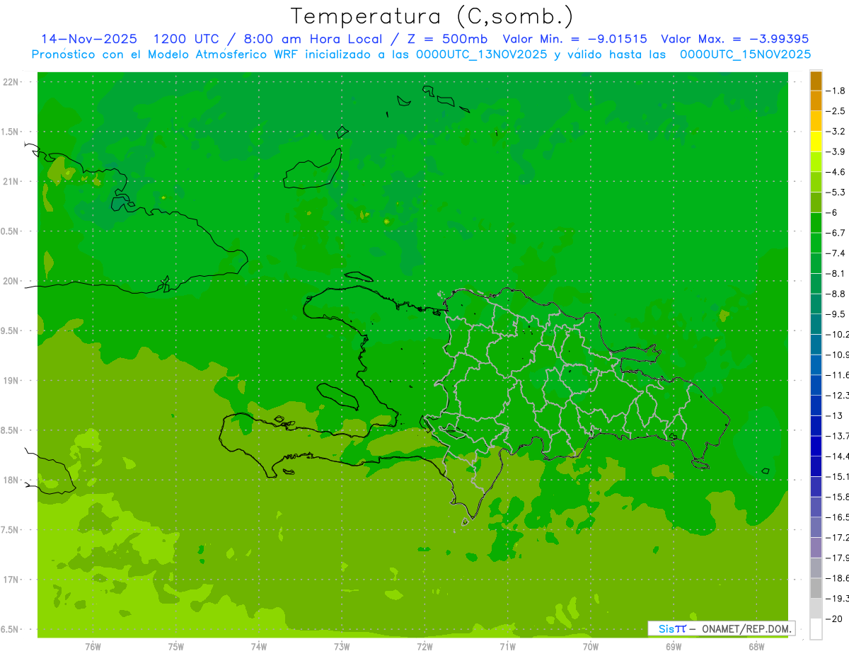The width and height of the screenshot is (849, 656).
Task: Click the dark orange swatch above -1.8
Action: point(816,81)
